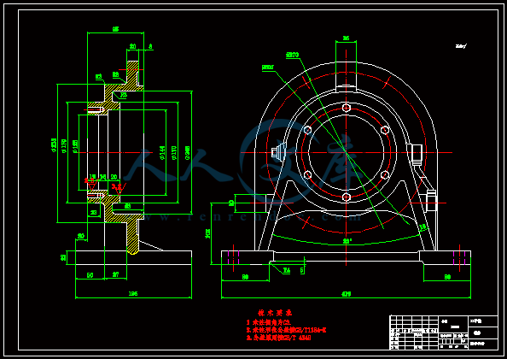This screenshot has height=359, width=507.
Task: Select the 8 dimension at the flange top
Action: click(x=150, y=46)
